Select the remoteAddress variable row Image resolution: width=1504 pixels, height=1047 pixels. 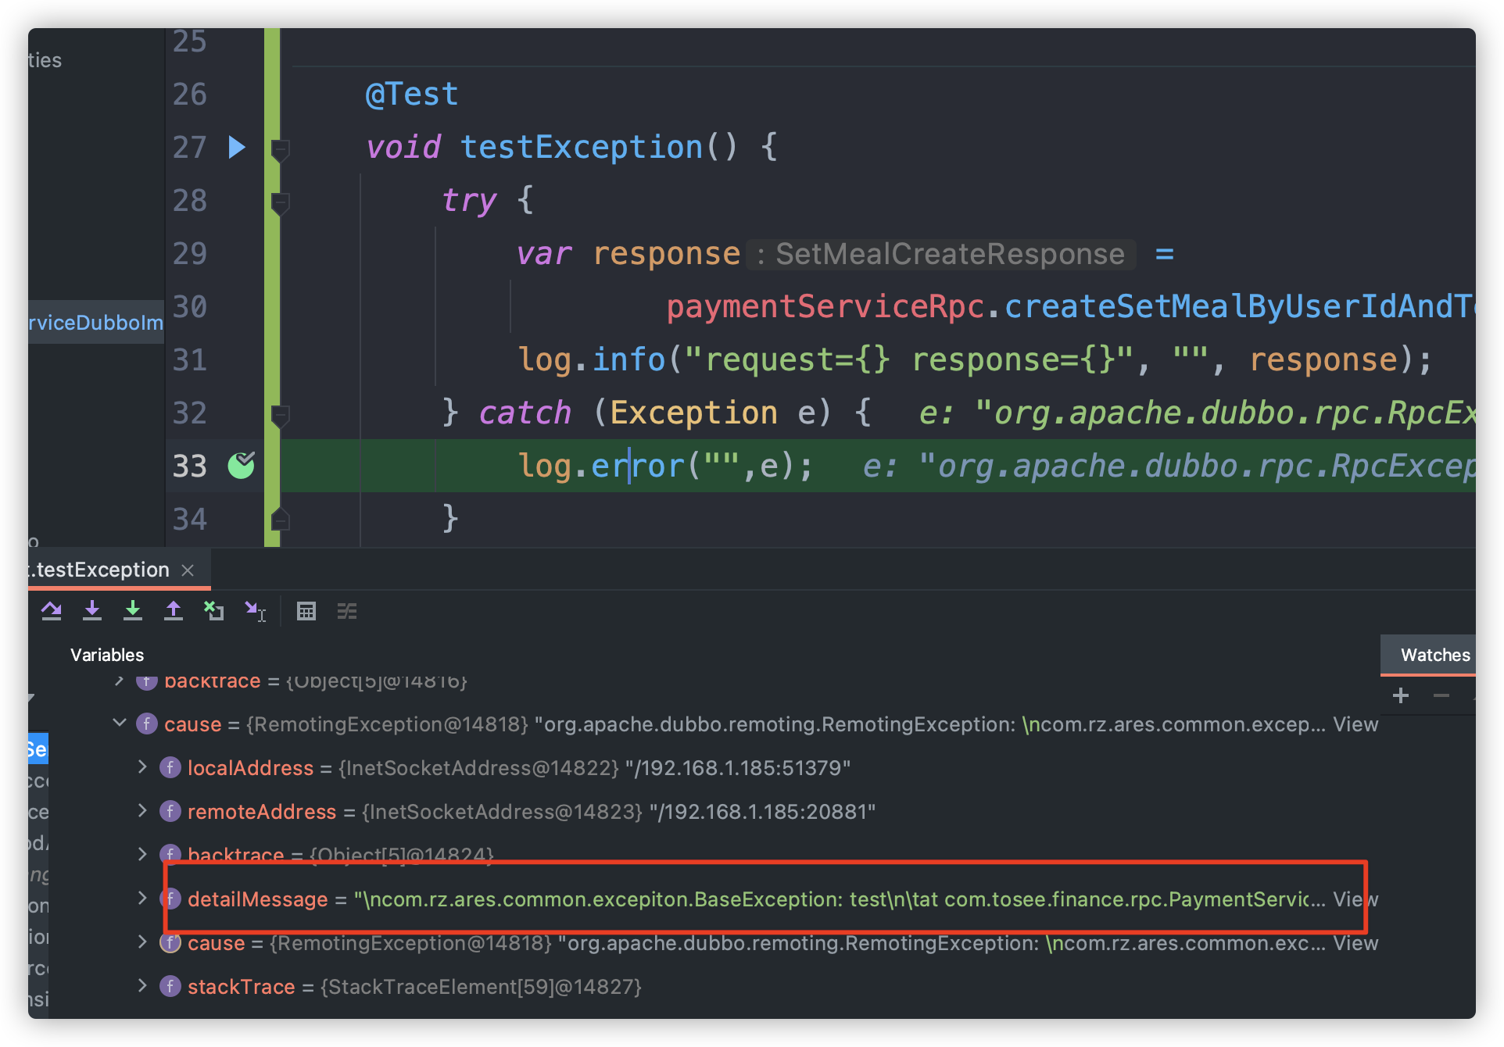click(x=262, y=812)
